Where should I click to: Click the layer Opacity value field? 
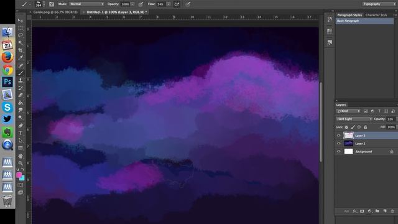(x=391, y=119)
